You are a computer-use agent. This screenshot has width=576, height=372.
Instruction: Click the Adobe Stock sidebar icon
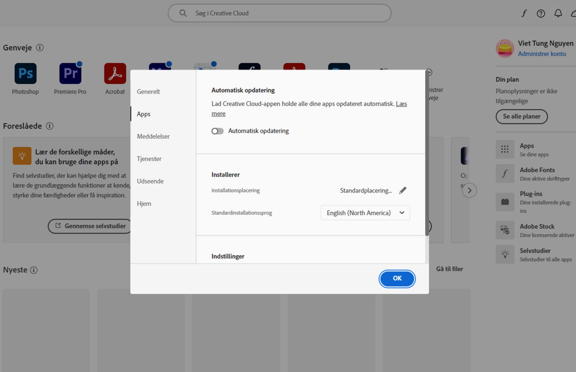coord(505,230)
